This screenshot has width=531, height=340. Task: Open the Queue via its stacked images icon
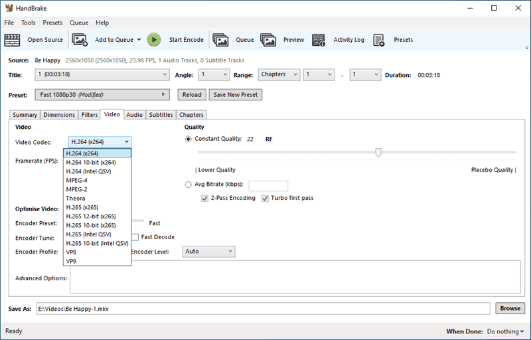pos(220,40)
